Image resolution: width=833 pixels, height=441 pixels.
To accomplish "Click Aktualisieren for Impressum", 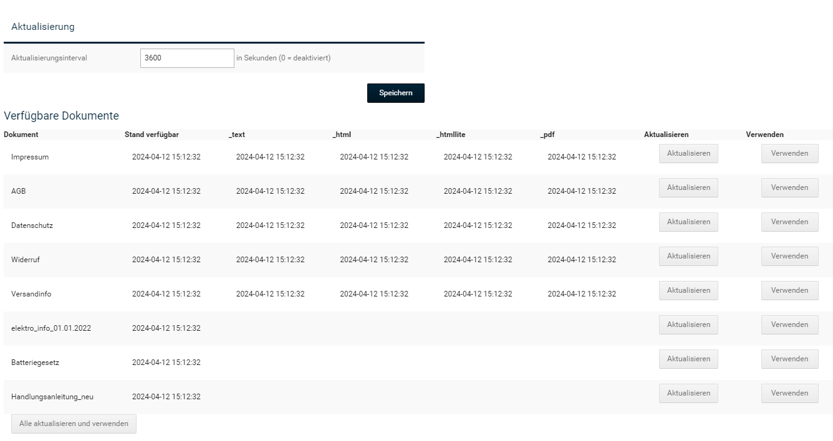I will tap(688, 153).
